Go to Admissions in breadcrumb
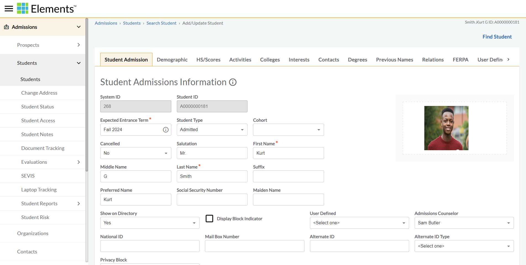The height and width of the screenshot is (265, 526). pos(106,23)
